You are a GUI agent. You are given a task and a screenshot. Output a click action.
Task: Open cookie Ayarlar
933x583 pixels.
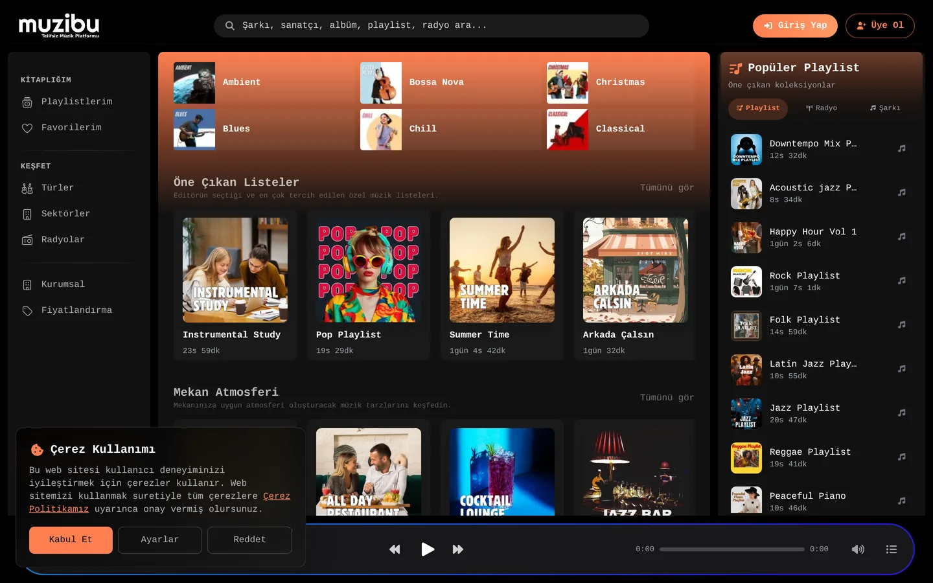tap(160, 540)
